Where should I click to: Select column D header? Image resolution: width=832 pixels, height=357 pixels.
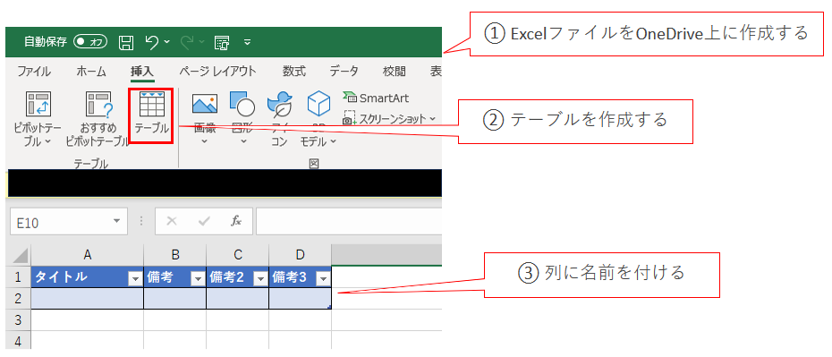tap(301, 255)
